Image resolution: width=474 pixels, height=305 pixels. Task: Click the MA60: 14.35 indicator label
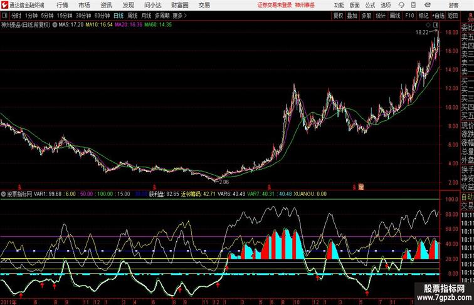point(158,25)
